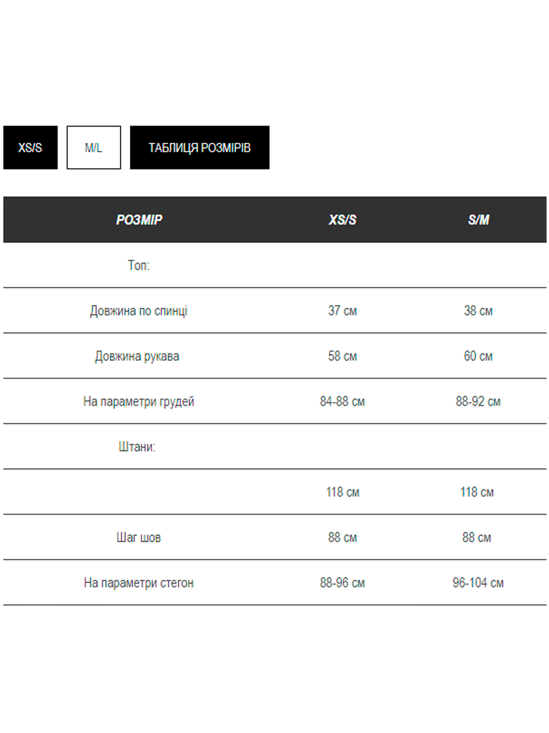
Task: Click the Довжина по спинці row label
Action: point(139,311)
